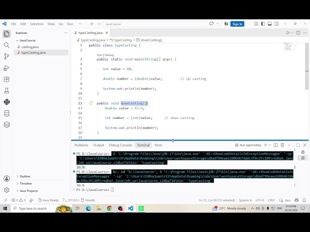The width and height of the screenshot is (310, 232).
Task: Split the editor right
Action: (298, 33)
